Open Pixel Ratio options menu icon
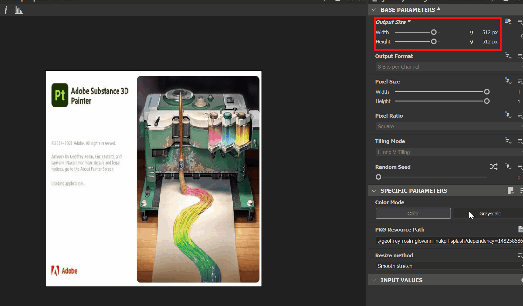Viewport: 523px width, 306px height. (x=520, y=115)
